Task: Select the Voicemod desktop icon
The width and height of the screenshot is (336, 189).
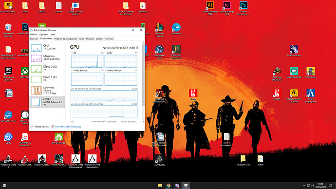Action: pyautogui.click(x=176, y=29)
